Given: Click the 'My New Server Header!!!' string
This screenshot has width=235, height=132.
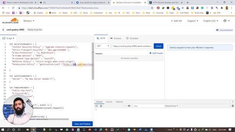Looking at the screenshot, I should 40,79.
